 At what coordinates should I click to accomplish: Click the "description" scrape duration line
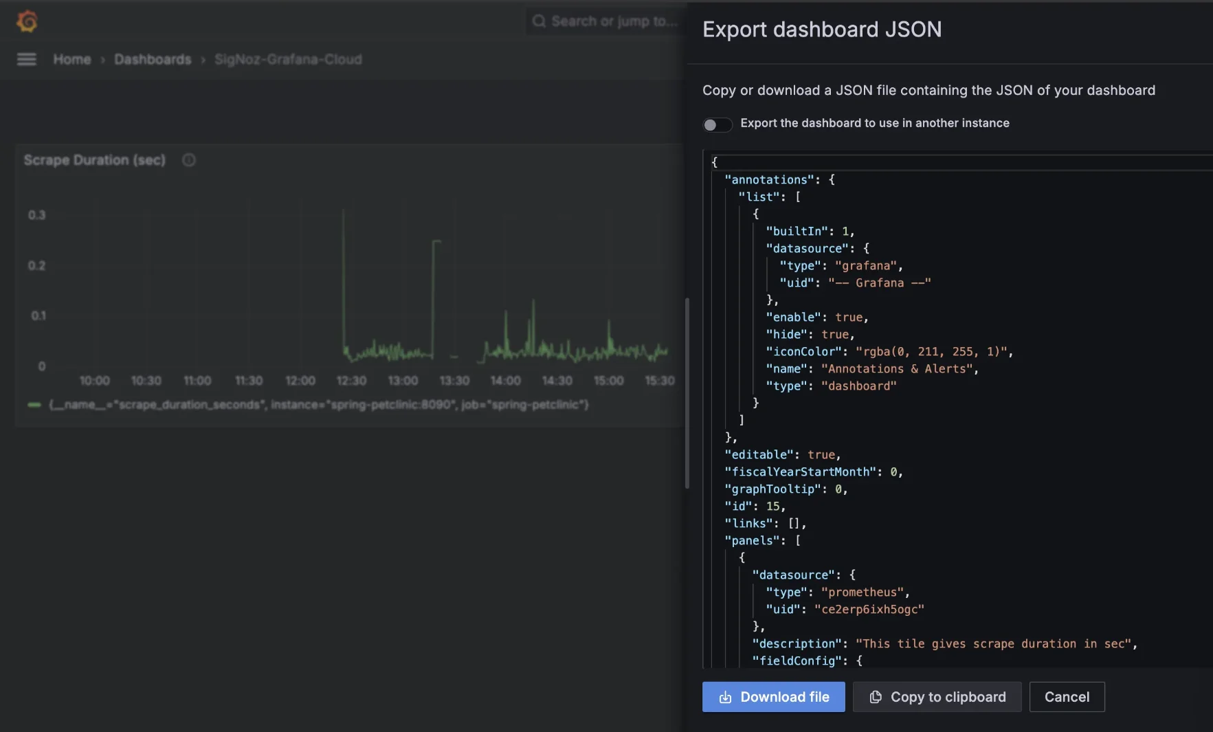point(945,643)
